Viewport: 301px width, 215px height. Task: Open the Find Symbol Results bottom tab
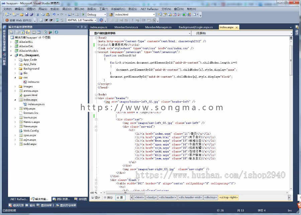point(66,205)
